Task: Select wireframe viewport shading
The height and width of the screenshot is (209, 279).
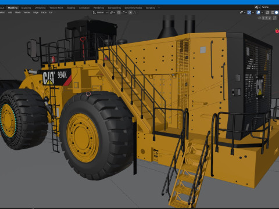Action: (273, 12)
